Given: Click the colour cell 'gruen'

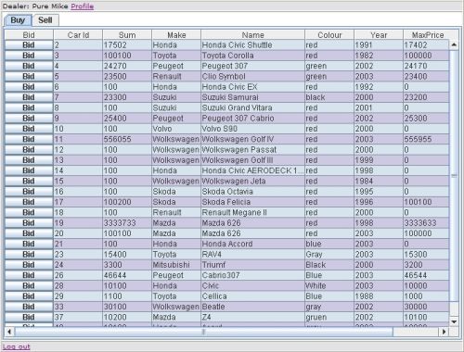Looking at the screenshot, I should pos(329,318).
